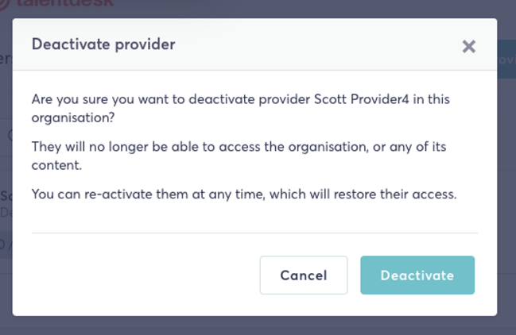The height and width of the screenshot is (335, 516).
Task: Click the word "content." in second paragraph
Action: (x=56, y=165)
